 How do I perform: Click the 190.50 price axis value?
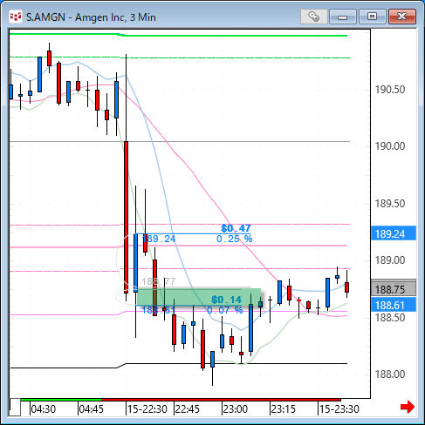(390, 90)
